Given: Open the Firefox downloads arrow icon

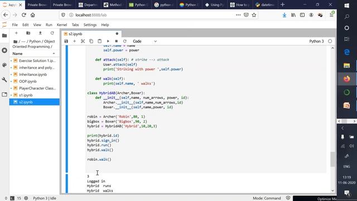Looking at the screenshot, I should (x=284, y=15).
